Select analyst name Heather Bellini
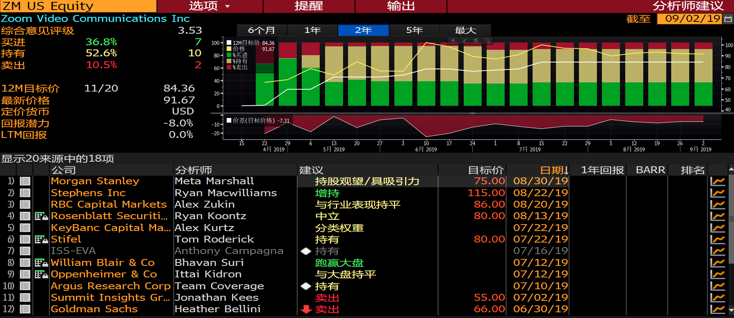734x318 pixels. tap(217, 309)
